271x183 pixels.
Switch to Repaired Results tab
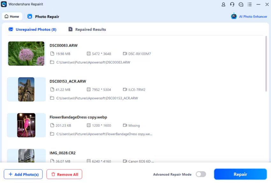(87, 30)
